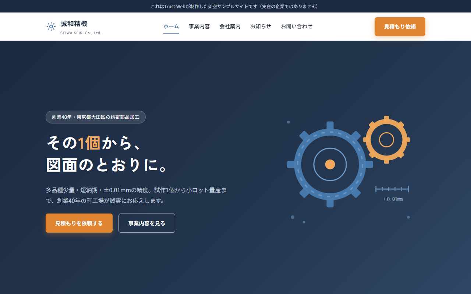Click the measurement ruler graphic above ±0.01mm

click(x=392, y=189)
